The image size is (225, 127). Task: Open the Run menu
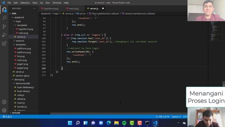click(x=48, y=2)
